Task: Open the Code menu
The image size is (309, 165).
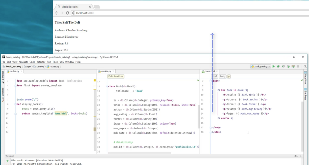Action: click(x=32, y=62)
